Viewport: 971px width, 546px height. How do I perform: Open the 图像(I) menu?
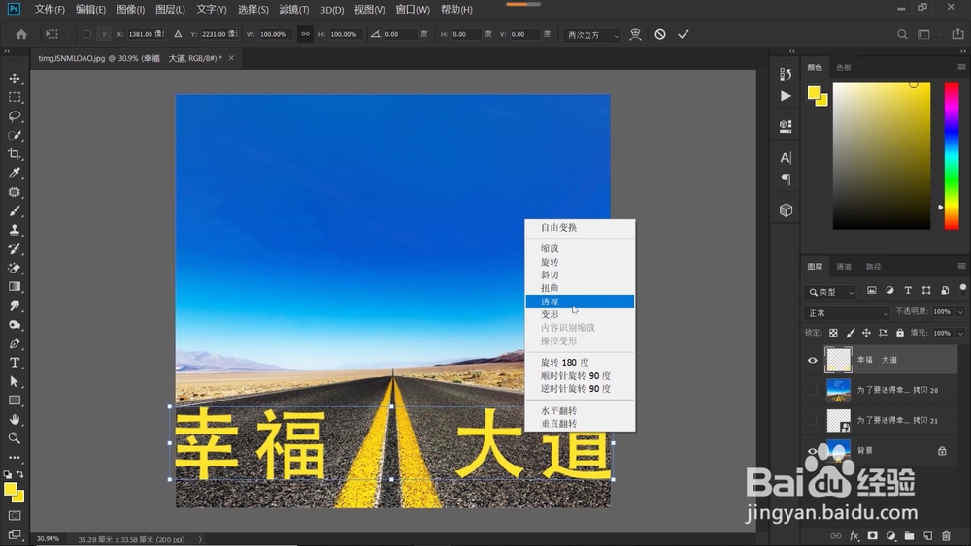coord(131,10)
